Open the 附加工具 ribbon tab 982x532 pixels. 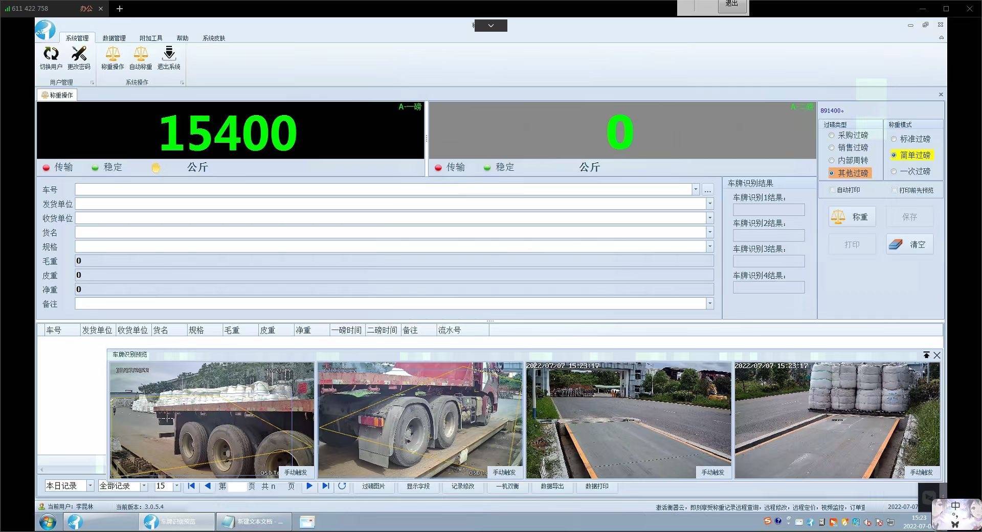point(151,38)
